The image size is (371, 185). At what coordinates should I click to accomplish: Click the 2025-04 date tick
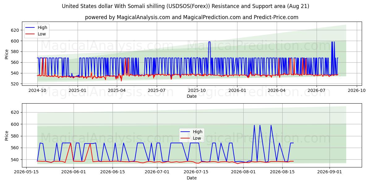click(116, 91)
